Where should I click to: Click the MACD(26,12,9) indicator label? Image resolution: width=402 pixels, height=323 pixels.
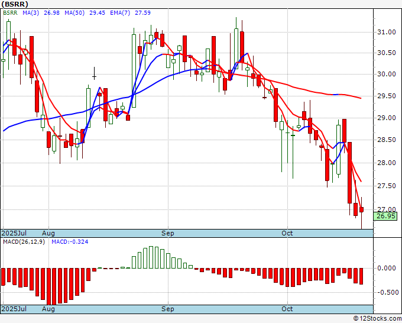24,242
